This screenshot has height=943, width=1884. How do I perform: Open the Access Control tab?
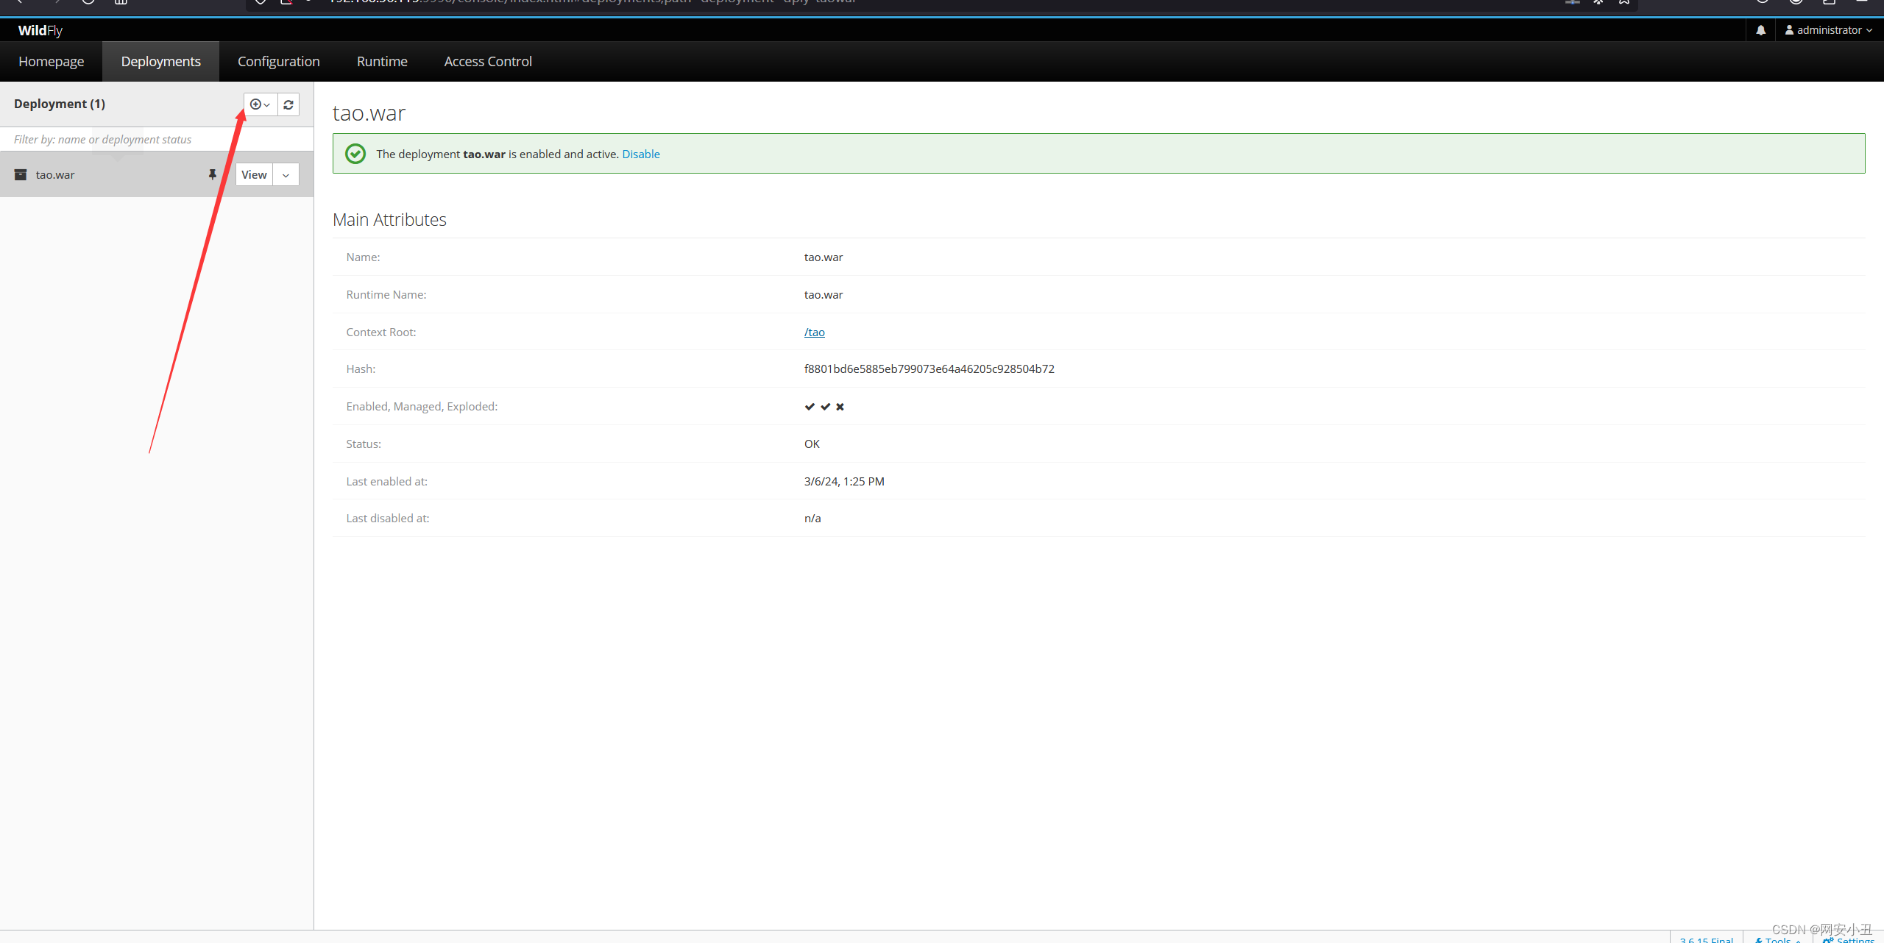click(x=488, y=61)
